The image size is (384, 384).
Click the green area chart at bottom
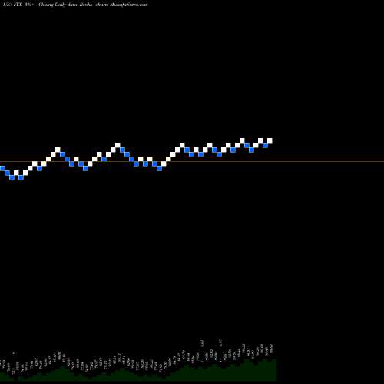pos(138,371)
